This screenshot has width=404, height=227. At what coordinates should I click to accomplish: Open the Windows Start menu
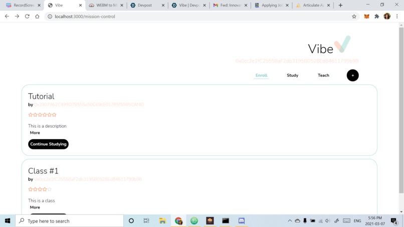(x=8, y=221)
